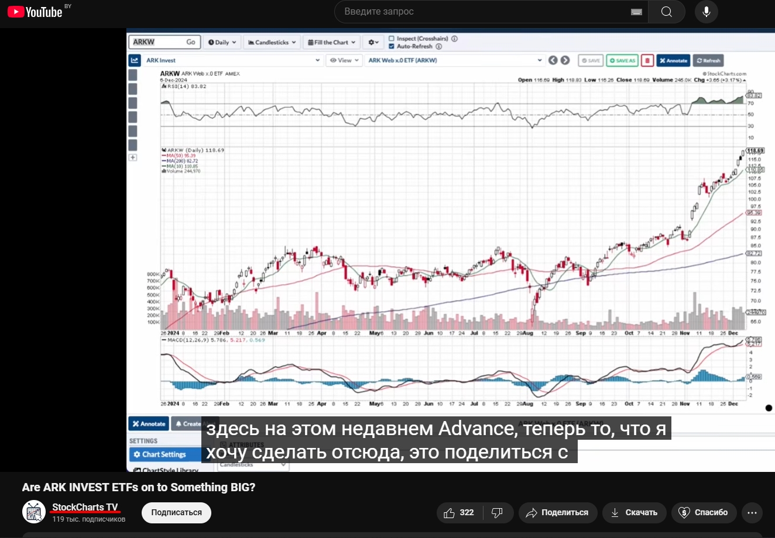Open the partially visible ChartStyle Library item
This screenshot has height=538, width=775.
(x=166, y=470)
